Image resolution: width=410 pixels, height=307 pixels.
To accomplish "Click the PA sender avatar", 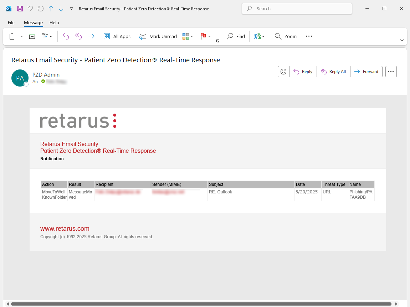I will point(20,78).
